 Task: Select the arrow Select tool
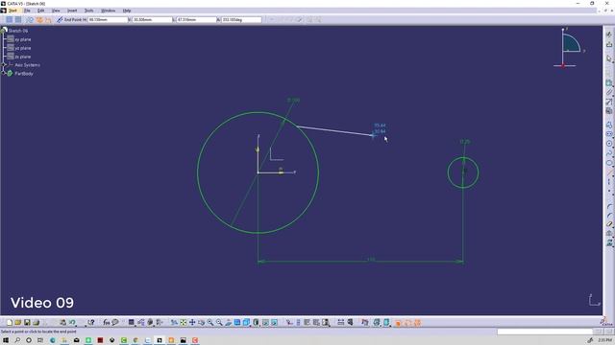[608, 58]
